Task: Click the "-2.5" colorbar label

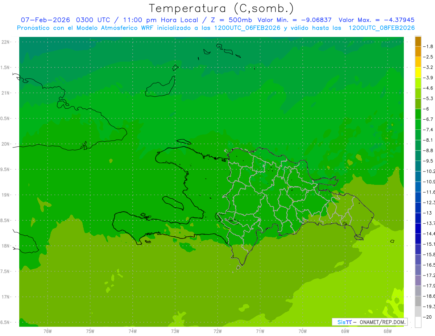Action: (429, 57)
